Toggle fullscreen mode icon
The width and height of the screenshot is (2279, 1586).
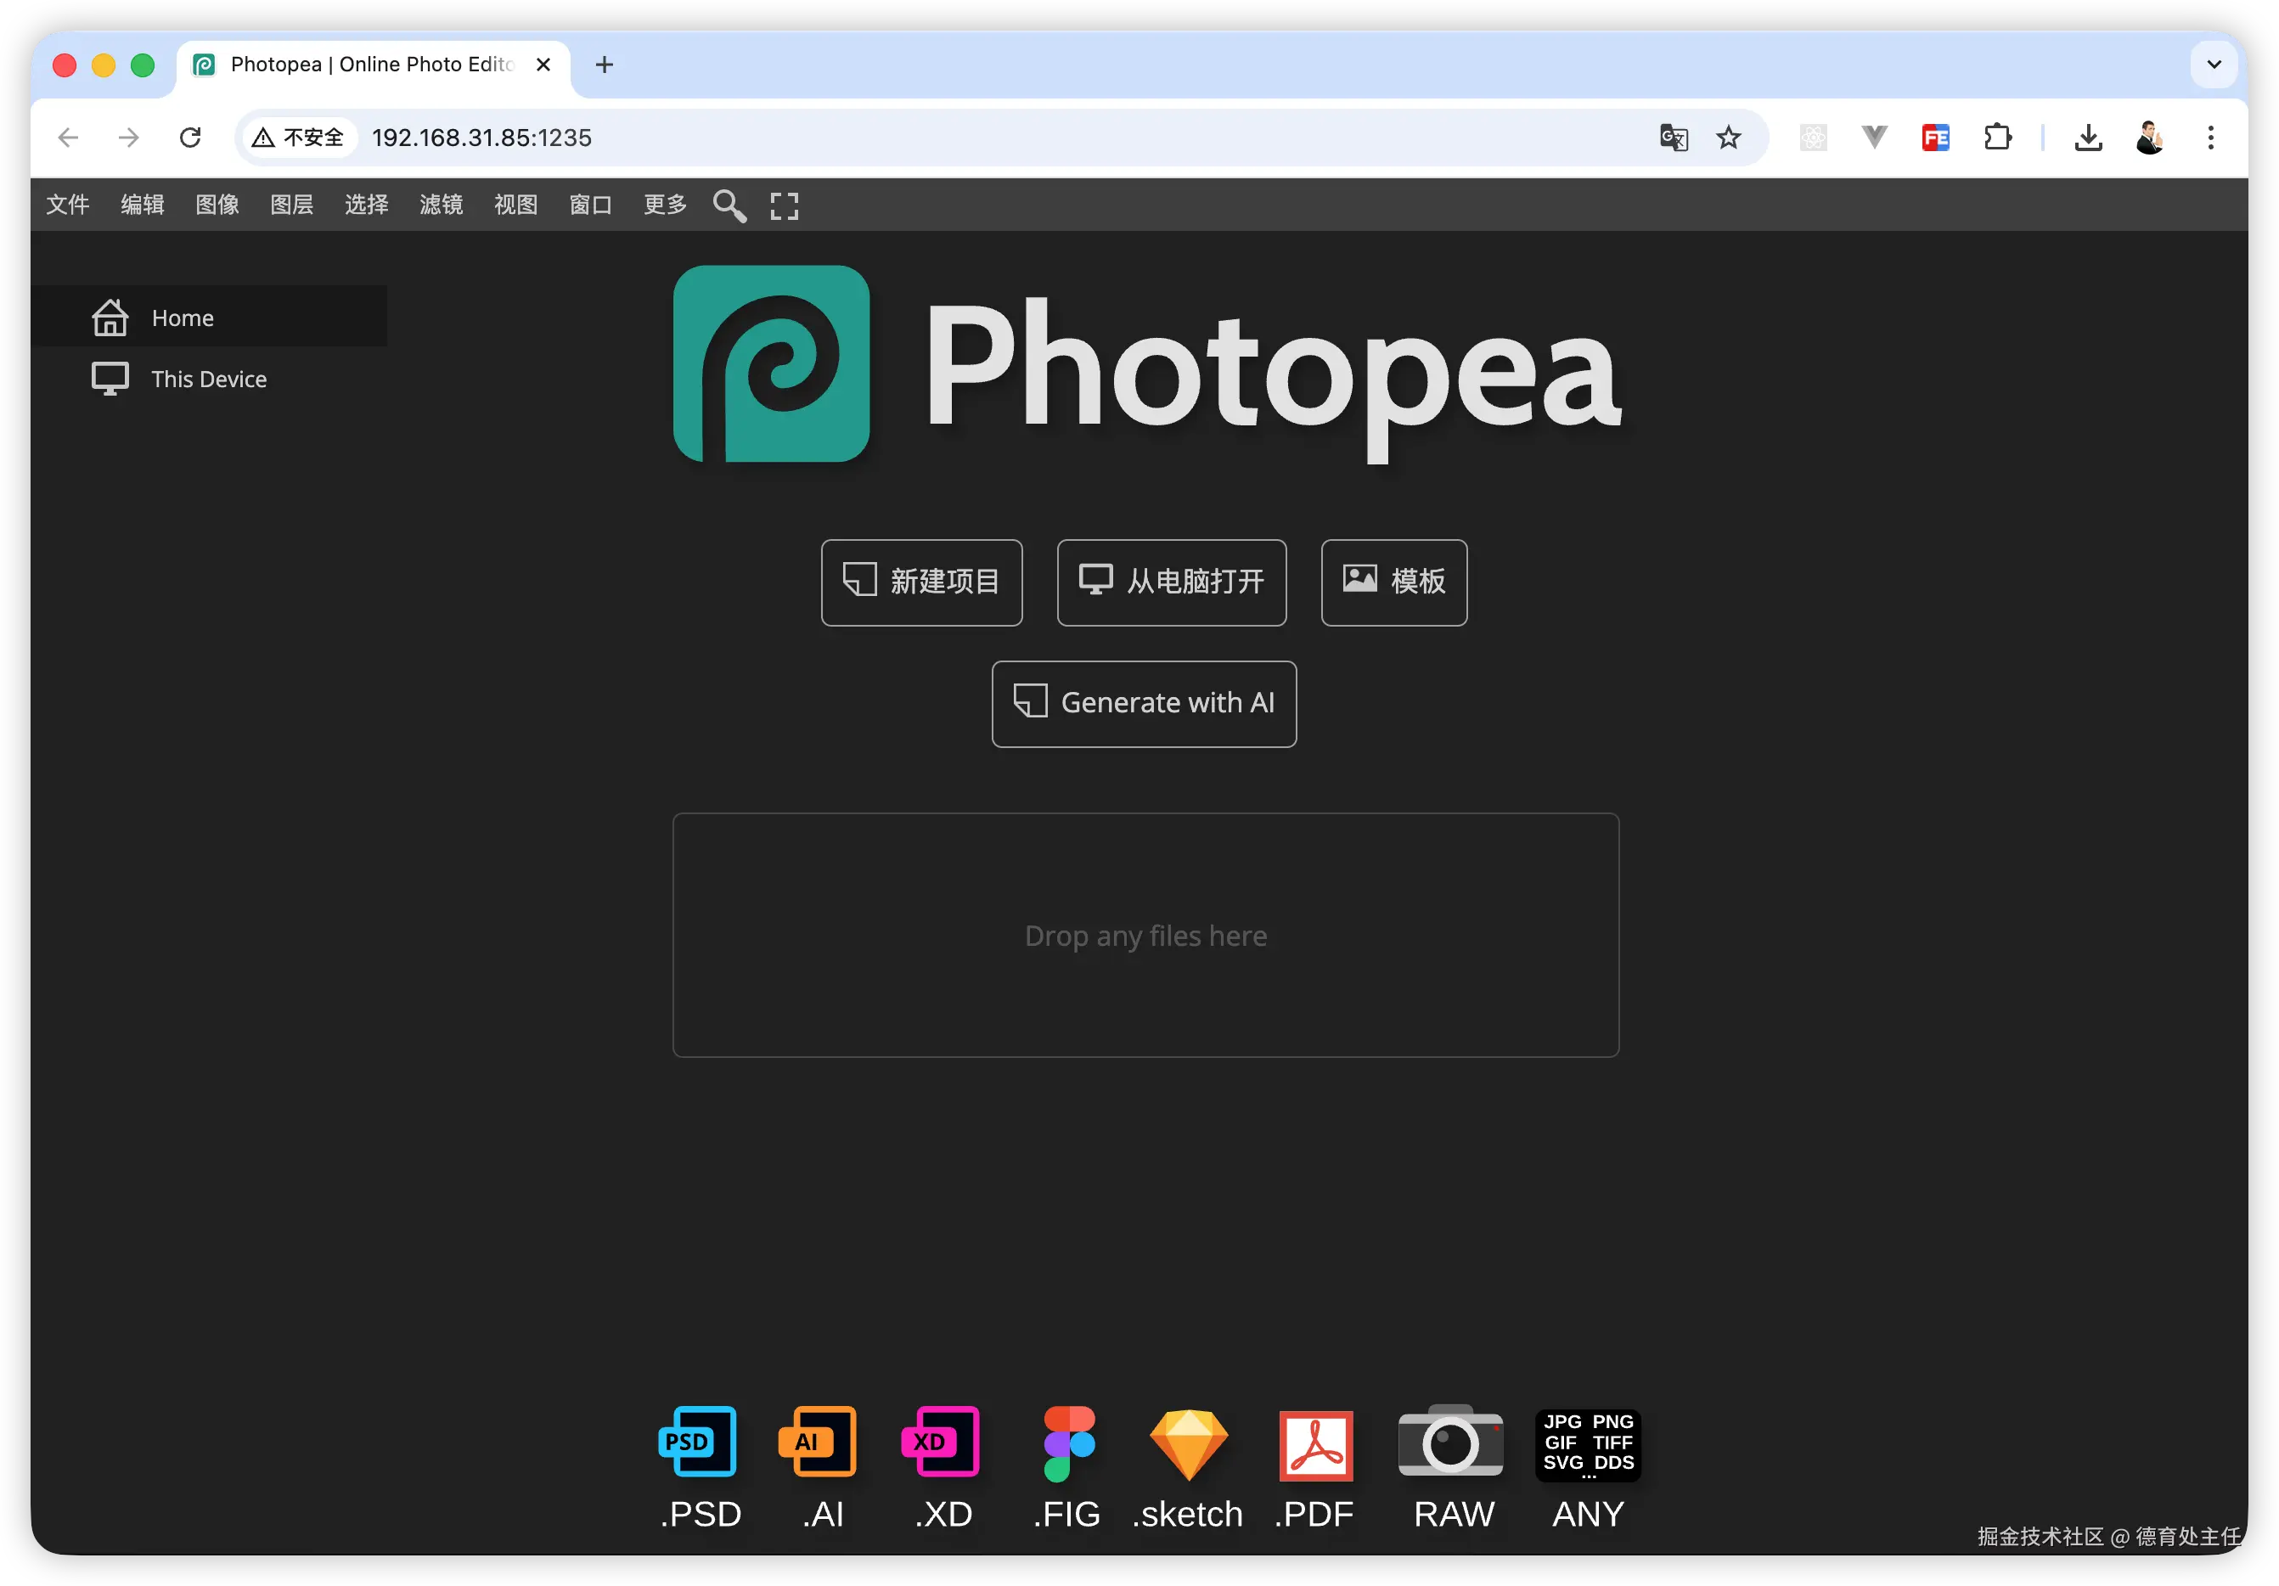[785, 205]
